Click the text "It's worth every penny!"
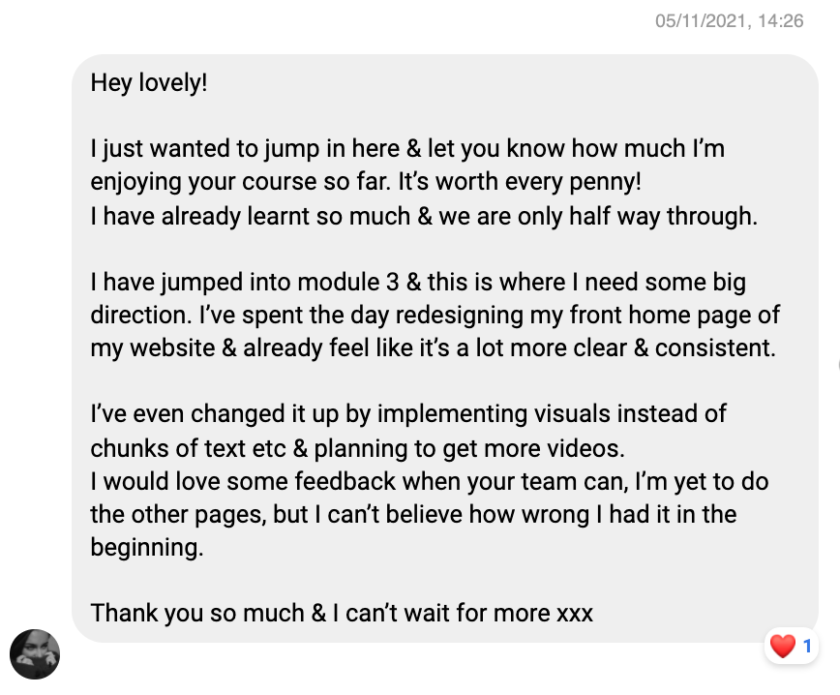The image size is (840, 695). click(520, 182)
